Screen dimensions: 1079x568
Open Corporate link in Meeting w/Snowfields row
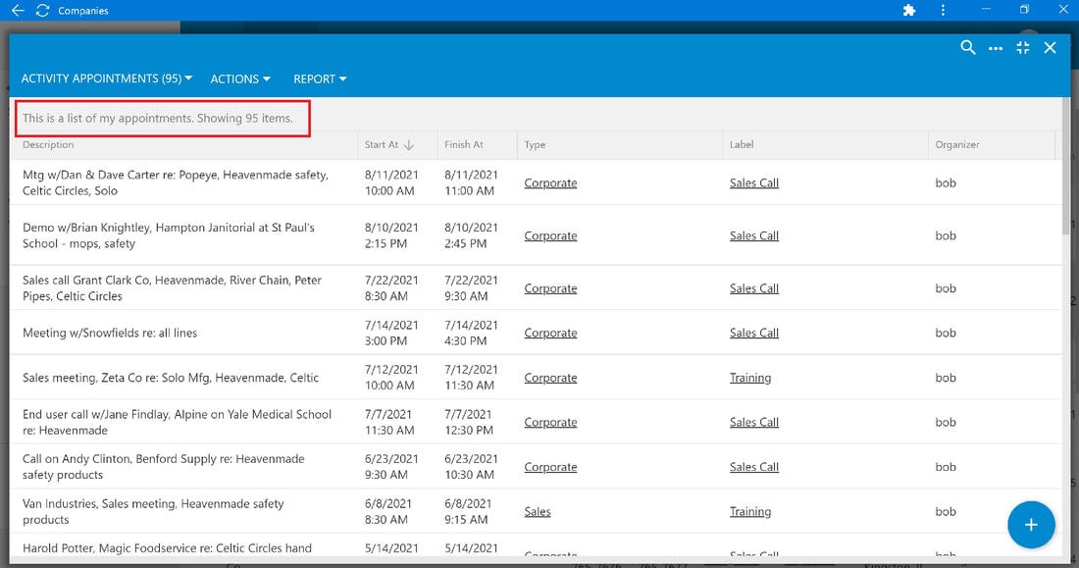(x=550, y=334)
